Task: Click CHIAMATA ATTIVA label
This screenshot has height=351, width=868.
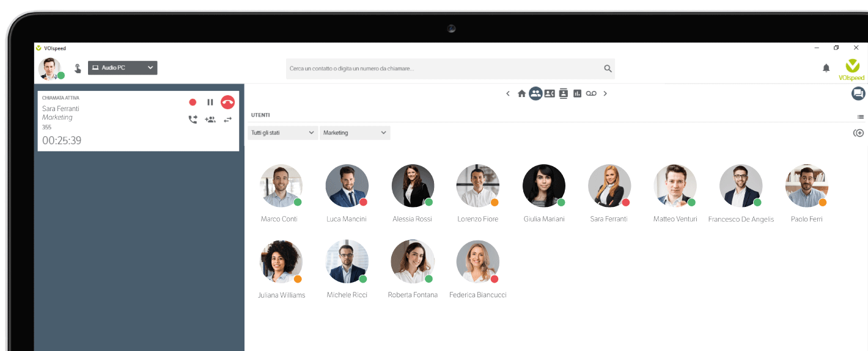Action: pyautogui.click(x=61, y=98)
